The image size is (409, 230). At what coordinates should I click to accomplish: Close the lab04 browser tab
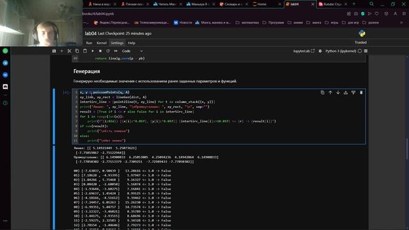313,4
